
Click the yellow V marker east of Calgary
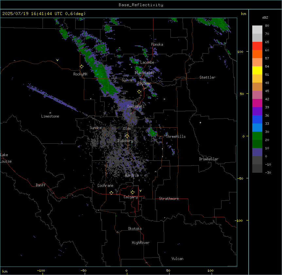140,191
